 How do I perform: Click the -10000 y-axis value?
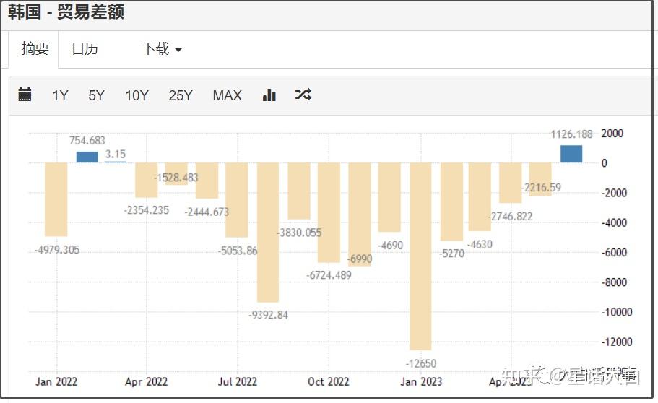(x=617, y=312)
